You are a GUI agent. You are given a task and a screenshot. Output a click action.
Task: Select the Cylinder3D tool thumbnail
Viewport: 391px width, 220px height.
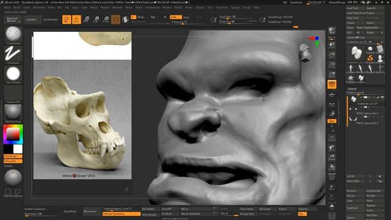[x=380, y=49]
